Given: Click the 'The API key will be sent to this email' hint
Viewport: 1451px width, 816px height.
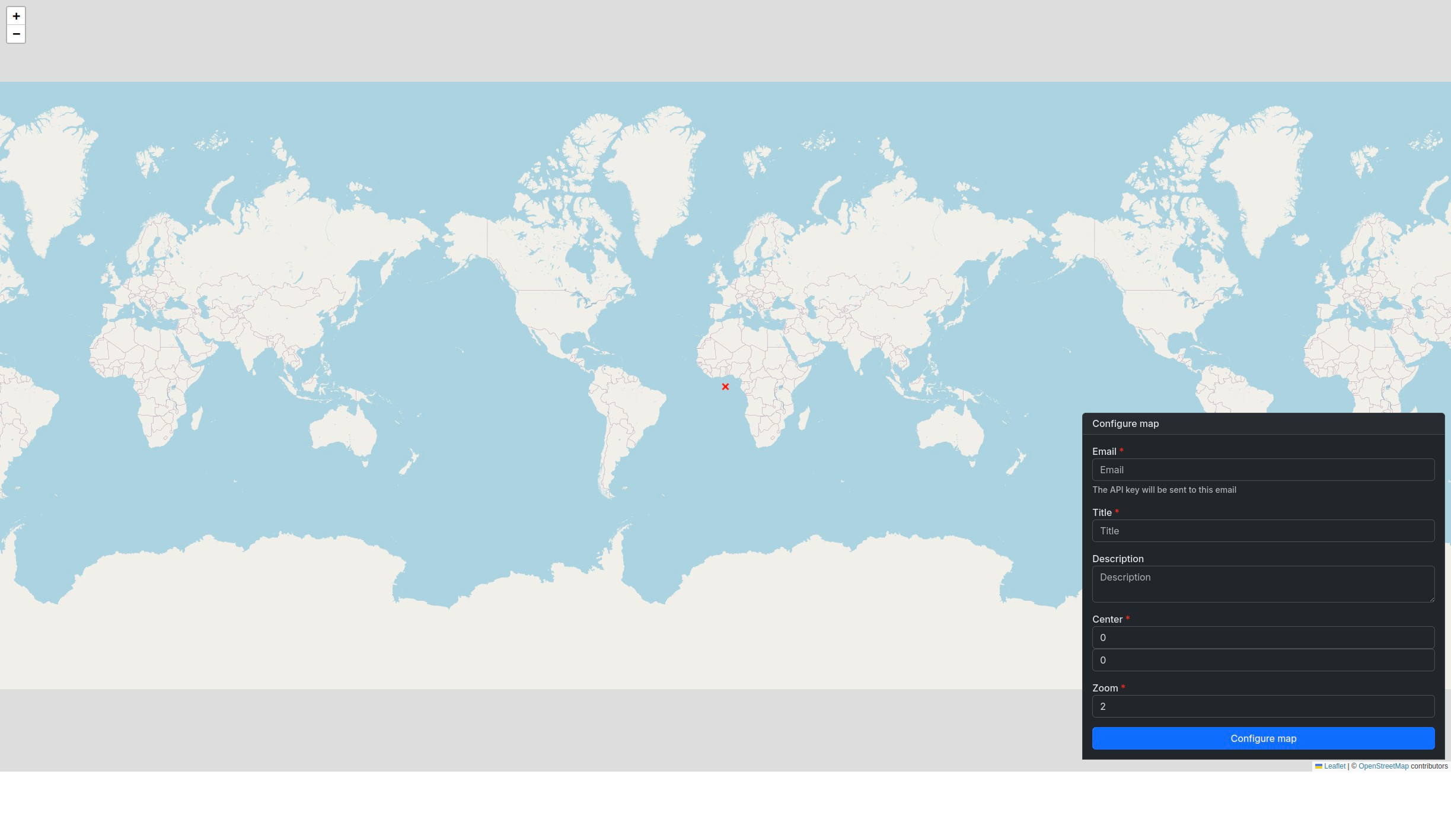Looking at the screenshot, I should pyautogui.click(x=1164, y=490).
